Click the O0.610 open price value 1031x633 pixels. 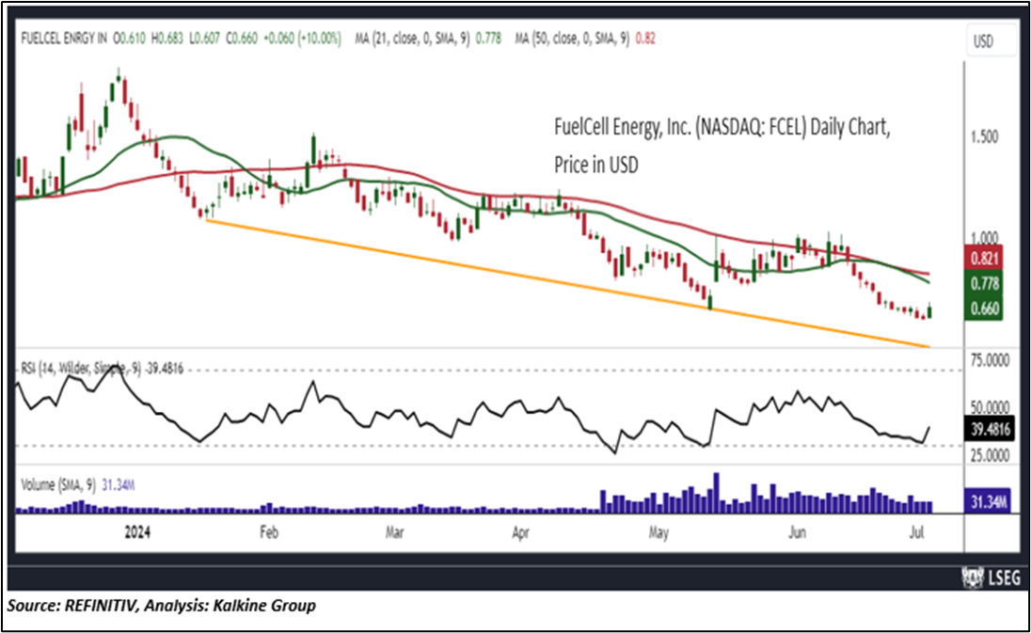pyautogui.click(x=130, y=39)
